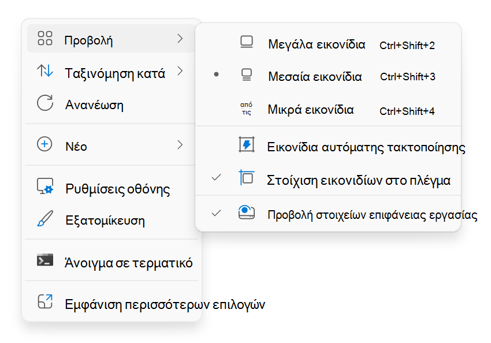Select Μικρά εικονίδια view
The width and height of the screenshot is (491, 343).
pyautogui.click(x=328, y=109)
